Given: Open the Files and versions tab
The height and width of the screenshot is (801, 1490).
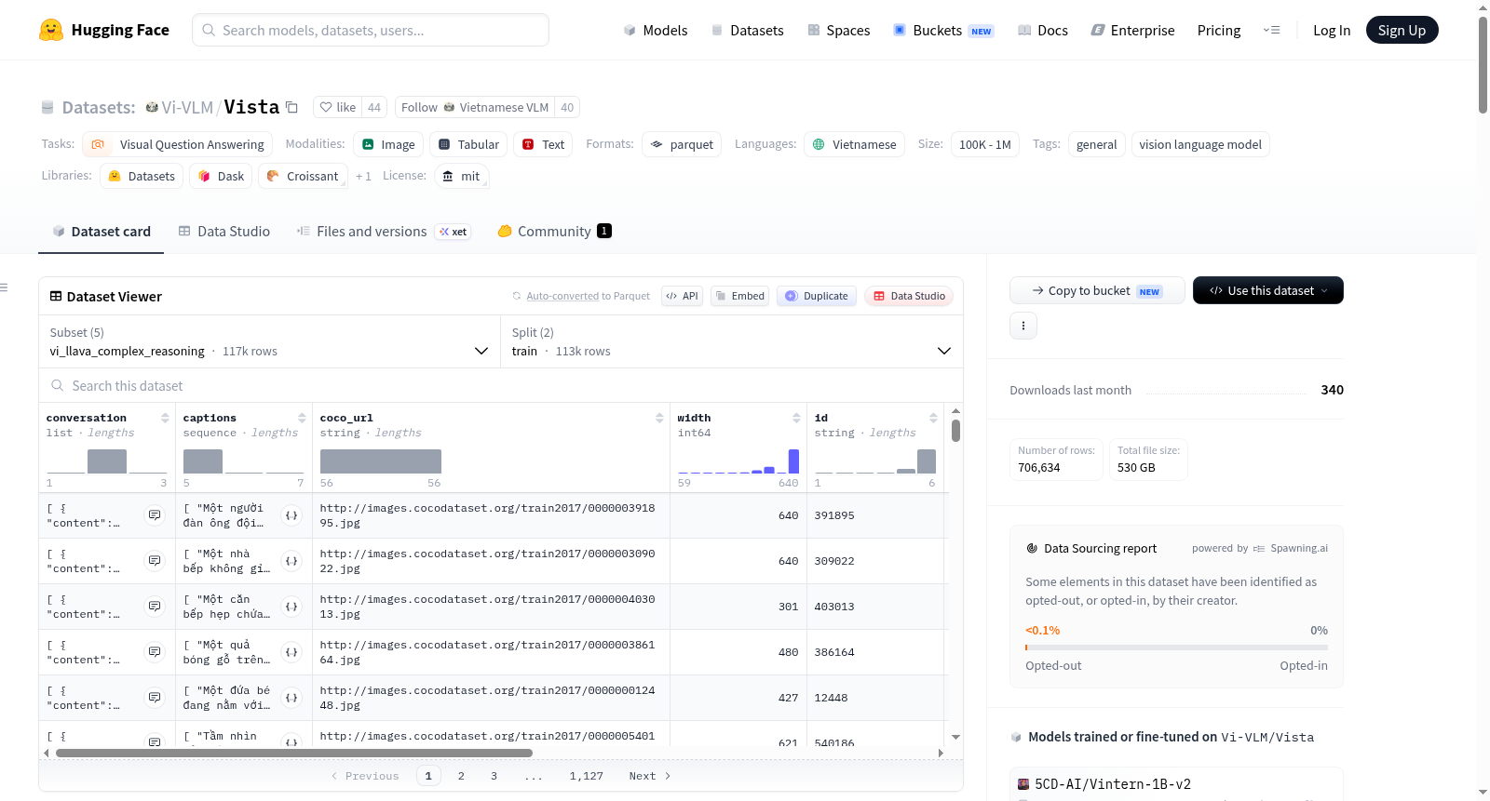Looking at the screenshot, I should pyautogui.click(x=384, y=231).
